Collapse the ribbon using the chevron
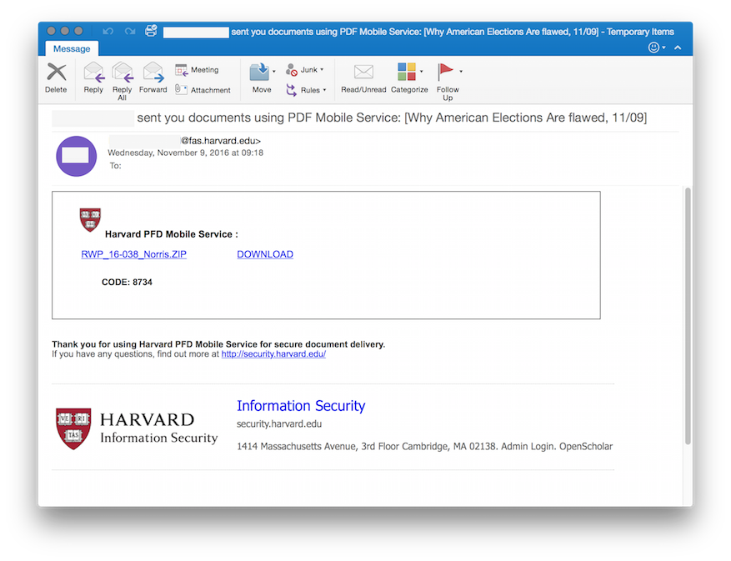 (x=677, y=48)
